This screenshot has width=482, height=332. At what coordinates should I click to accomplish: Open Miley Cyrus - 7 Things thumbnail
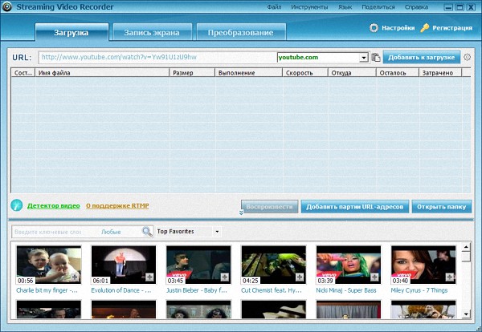[423, 265]
